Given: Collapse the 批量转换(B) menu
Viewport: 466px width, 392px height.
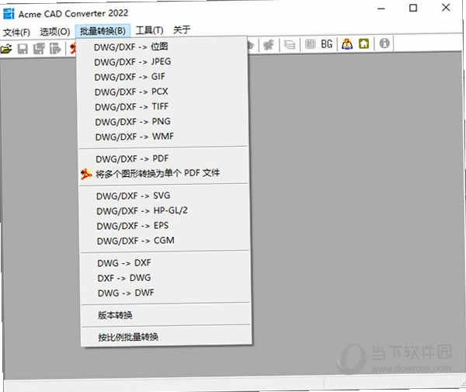Looking at the screenshot, I should (x=103, y=30).
